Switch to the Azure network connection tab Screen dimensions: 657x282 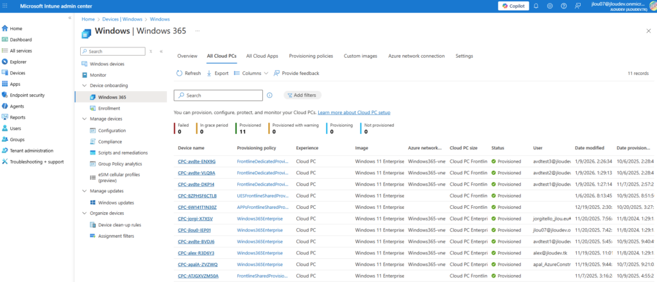pos(416,56)
